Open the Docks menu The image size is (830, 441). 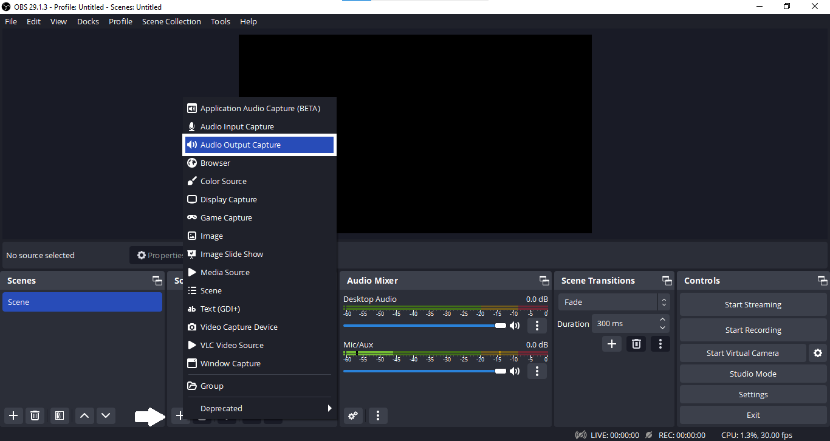pyautogui.click(x=88, y=21)
